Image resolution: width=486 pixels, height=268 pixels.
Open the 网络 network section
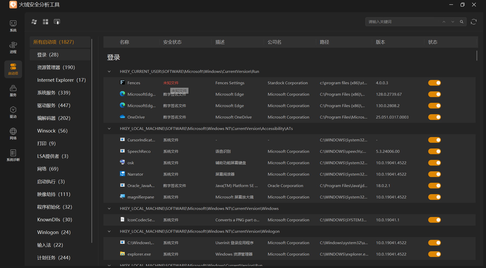click(x=13, y=134)
